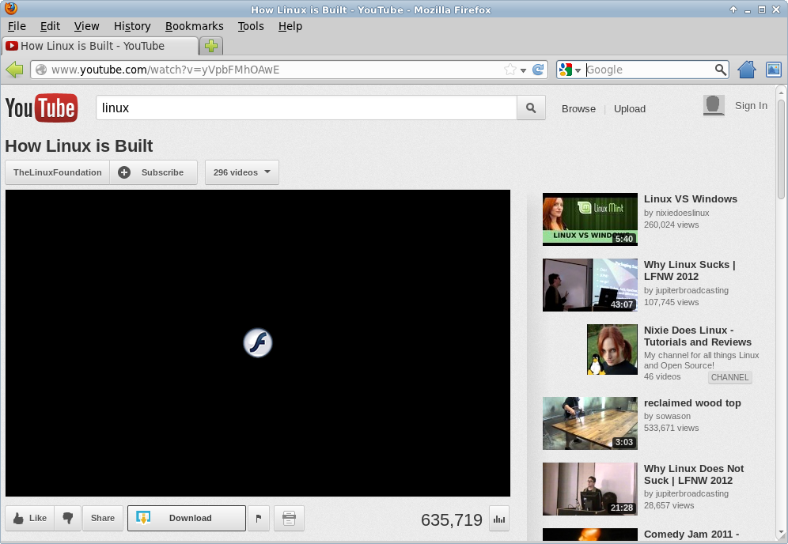Image resolution: width=788 pixels, height=544 pixels.
Task: Click the 635,719 view count
Action: 451,520
